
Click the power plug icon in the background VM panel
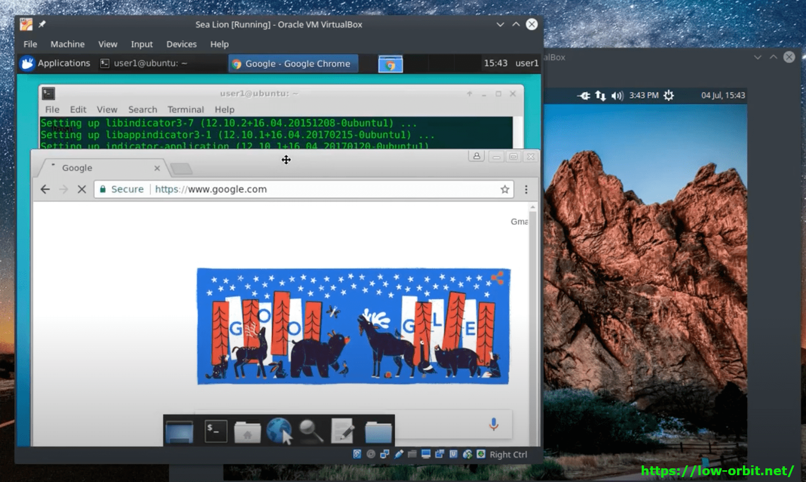[584, 95]
